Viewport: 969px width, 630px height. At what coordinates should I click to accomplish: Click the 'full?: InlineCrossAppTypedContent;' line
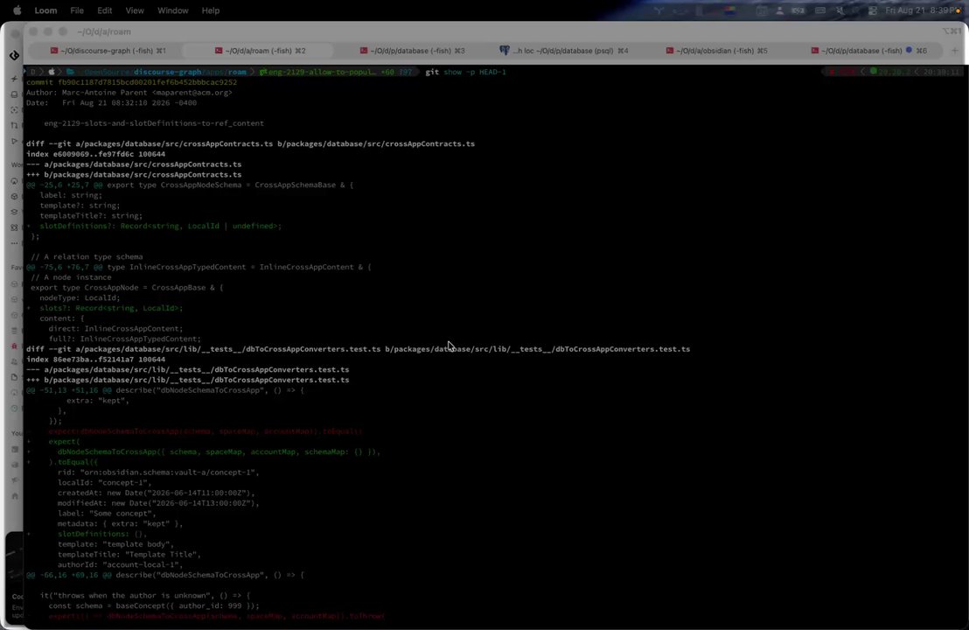point(125,339)
